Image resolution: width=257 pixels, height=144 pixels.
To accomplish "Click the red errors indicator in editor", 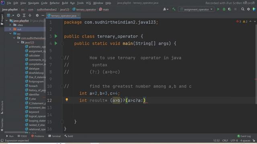I will (239, 21).
